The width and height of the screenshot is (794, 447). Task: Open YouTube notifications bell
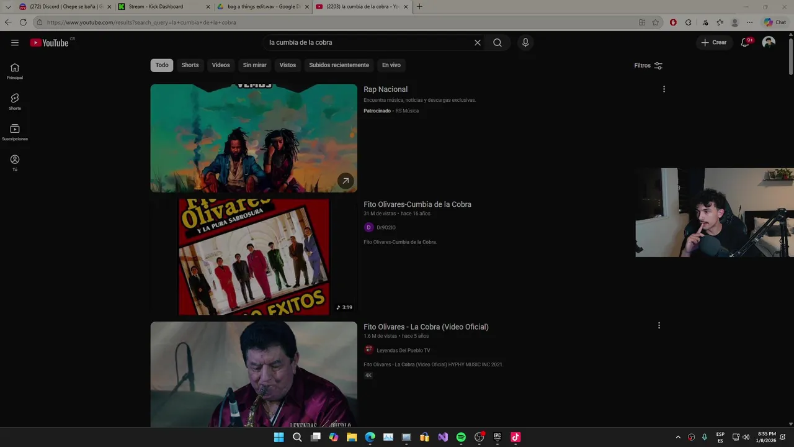tap(745, 42)
